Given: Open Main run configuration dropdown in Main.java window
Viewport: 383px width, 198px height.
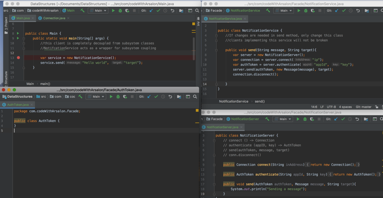Looking at the screenshot, I should tap(98, 11).
